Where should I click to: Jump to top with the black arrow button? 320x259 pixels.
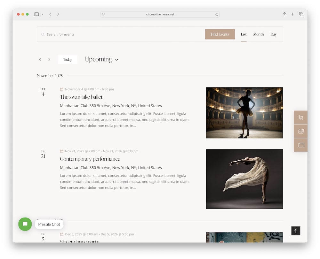296,231
